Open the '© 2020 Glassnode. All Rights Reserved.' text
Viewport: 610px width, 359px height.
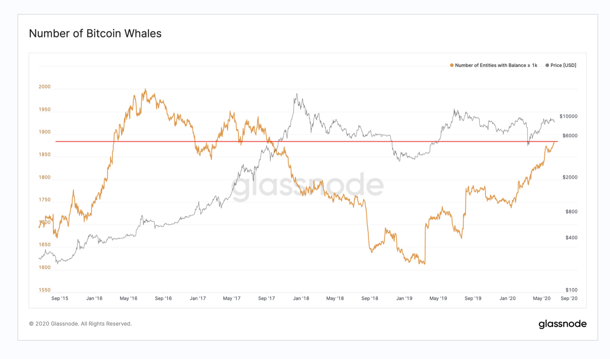80,323
